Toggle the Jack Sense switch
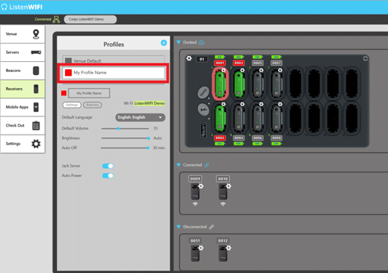Image resolution: width=388 pixels, height=273 pixels. (x=108, y=166)
